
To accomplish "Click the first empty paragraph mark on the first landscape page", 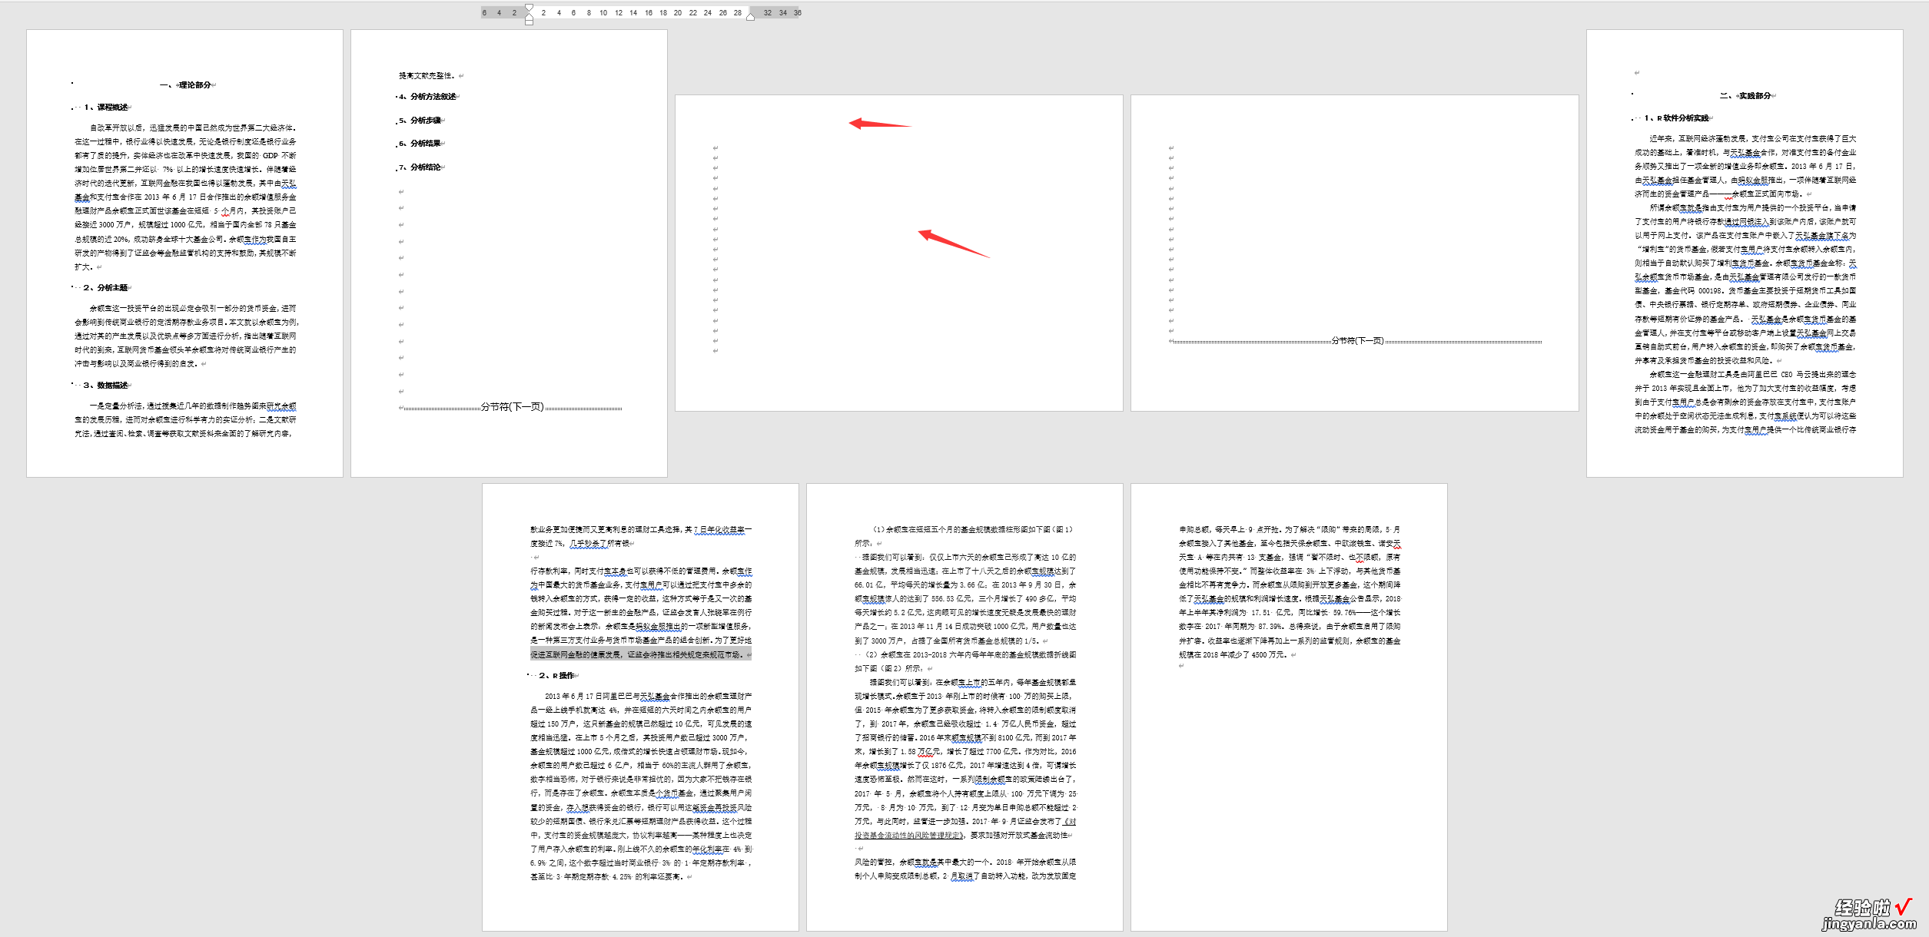I will 715,148.
